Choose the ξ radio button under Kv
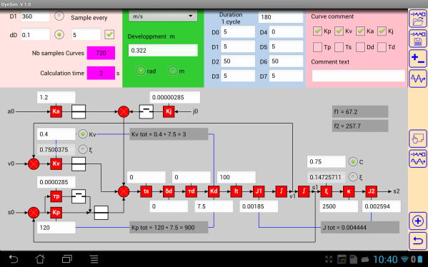 pyautogui.click(x=83, y=149)
